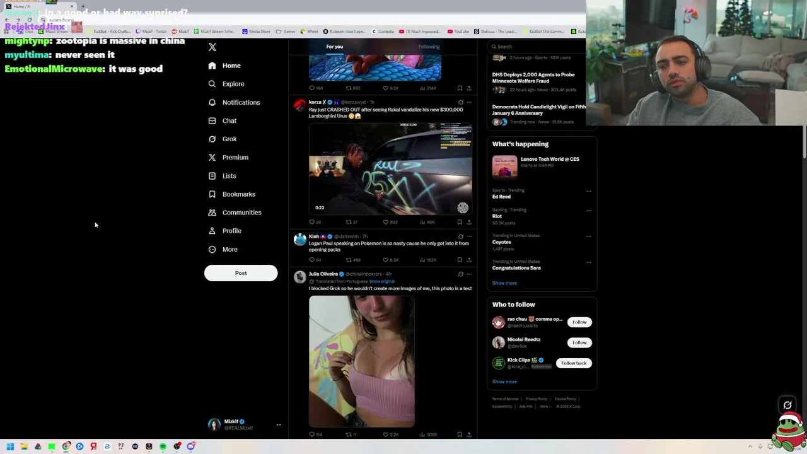Click the Communities icon in the sidebar

(212, 212)
